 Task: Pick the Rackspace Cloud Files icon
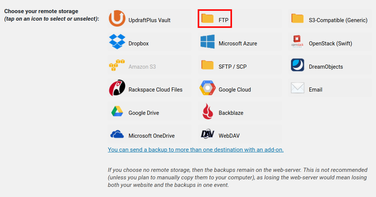[x=117, y=89]
